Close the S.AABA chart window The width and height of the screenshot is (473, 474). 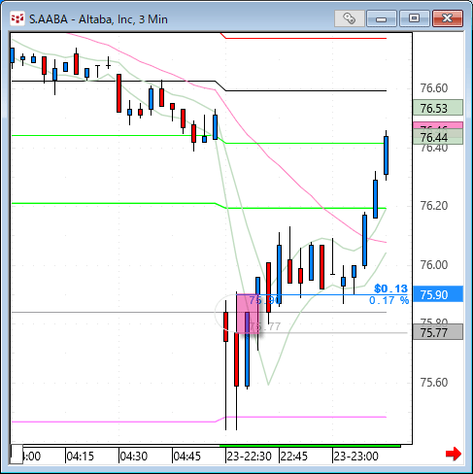coord(448,18)
